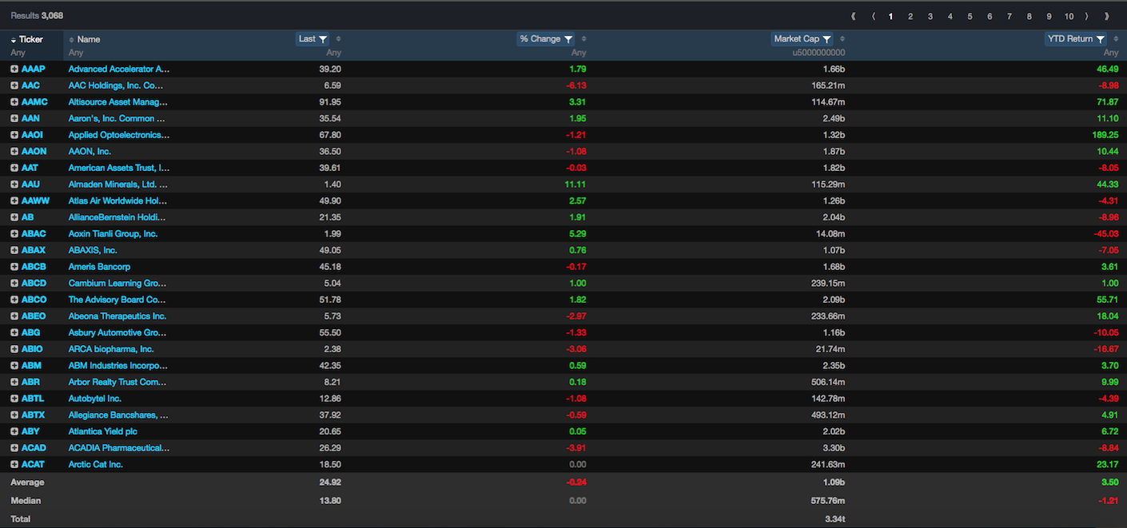Go to results page 10

(1069, 16)
